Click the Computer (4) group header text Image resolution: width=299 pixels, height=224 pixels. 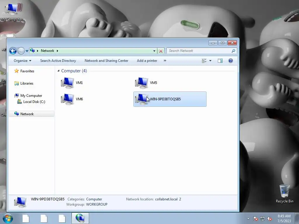click(74, 71)
